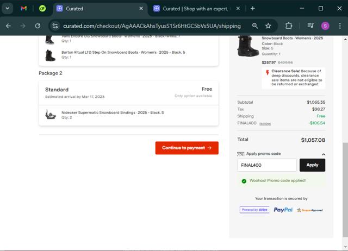The height and width of the screenshot is (251, 348).
Task: Bookmark this page with the star
Action: tap(268, 26)
